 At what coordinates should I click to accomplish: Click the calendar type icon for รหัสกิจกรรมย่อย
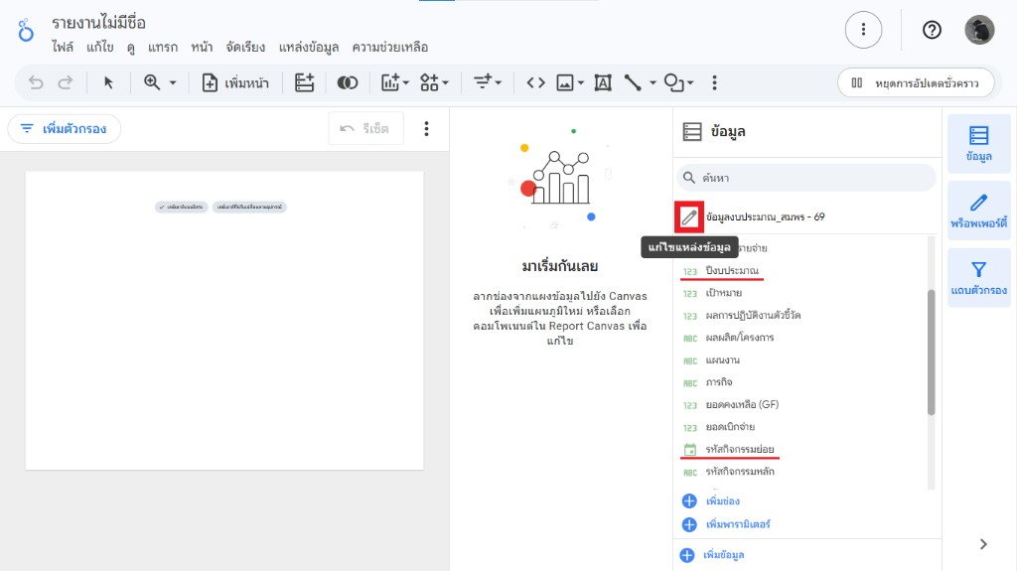coord(690,449)
